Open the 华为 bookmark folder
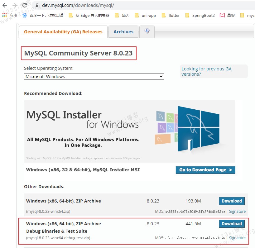Image resolution: width=255 pixels, height=248 pixels. point(122,16)
